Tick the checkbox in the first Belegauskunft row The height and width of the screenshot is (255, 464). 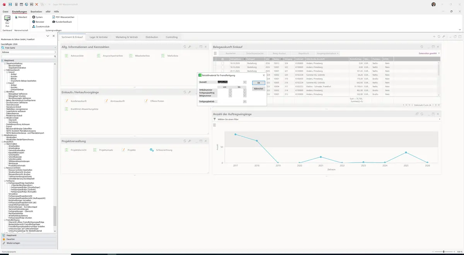pos(222,63)
